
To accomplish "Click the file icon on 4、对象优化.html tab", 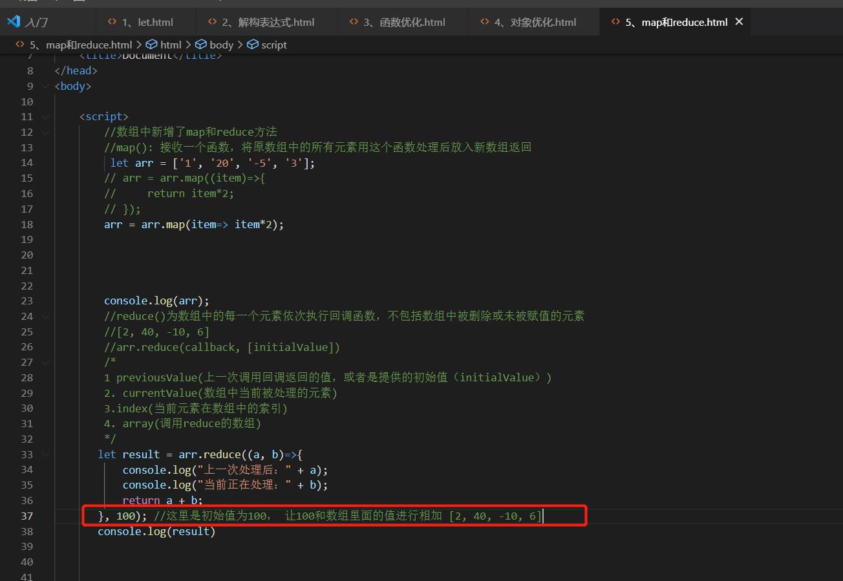I will click(485, 22).
